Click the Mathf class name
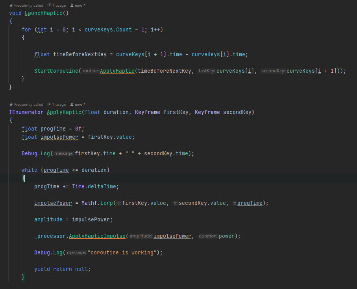The height and width of the screenshot is (289, 357). click(x=89, y=203)
